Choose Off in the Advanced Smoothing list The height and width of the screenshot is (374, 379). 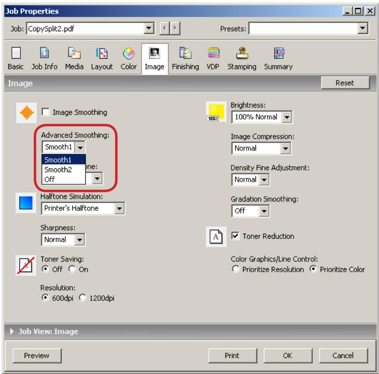coord(64,179)
